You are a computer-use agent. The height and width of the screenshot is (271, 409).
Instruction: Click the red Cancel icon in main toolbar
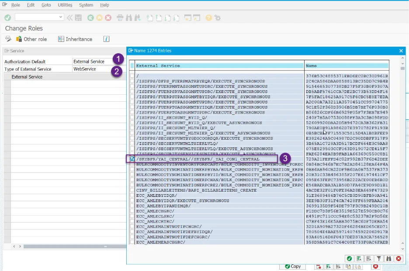108,18
